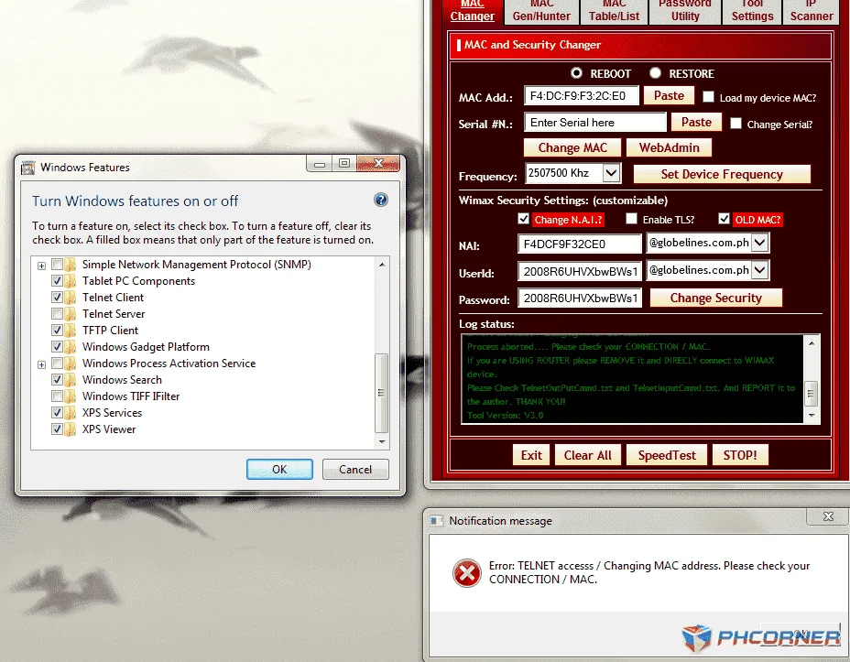Open WebAdmin
Viewport: 850px width, 662px height.
coord(669,148)
